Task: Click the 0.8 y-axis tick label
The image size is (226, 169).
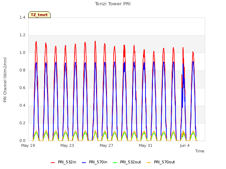Action: (22, 70)
